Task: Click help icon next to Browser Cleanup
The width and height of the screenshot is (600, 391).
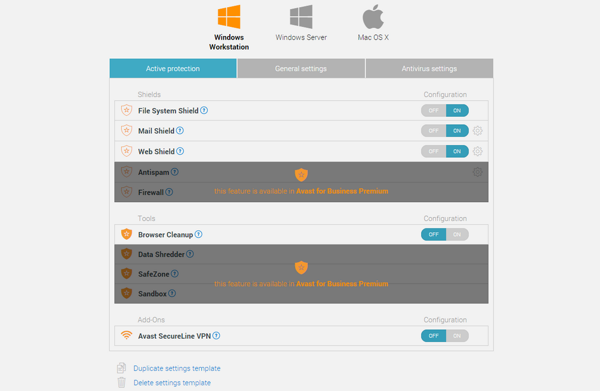Action: point(198,234)
